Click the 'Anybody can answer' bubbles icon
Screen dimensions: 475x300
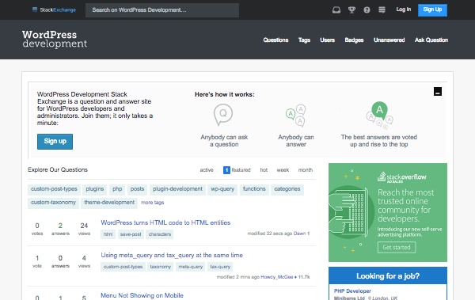[295, 116]
